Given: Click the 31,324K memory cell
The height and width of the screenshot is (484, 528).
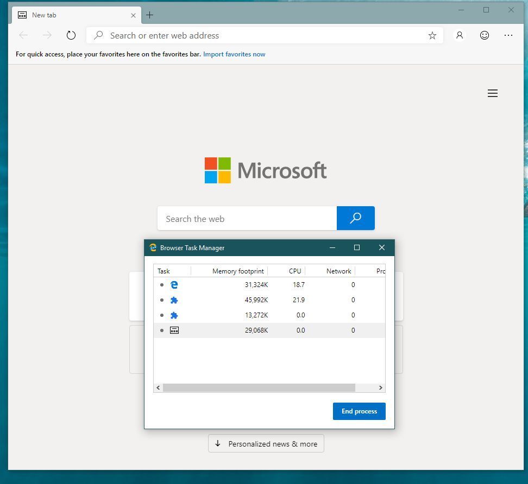Looking at the screenshot, I should [256, 285].
